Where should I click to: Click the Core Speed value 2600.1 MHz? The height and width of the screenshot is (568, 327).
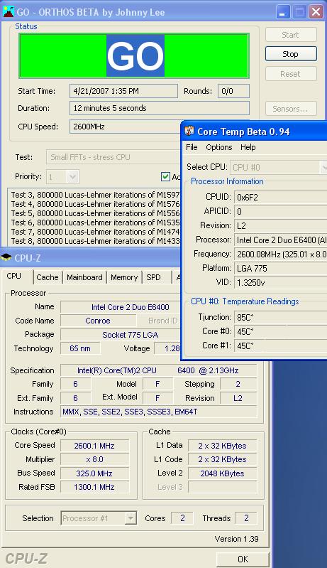(x=94, y=446)
